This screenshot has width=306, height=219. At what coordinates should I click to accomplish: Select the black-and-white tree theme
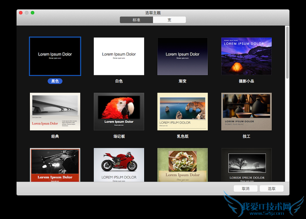click(x=246, y=165)
